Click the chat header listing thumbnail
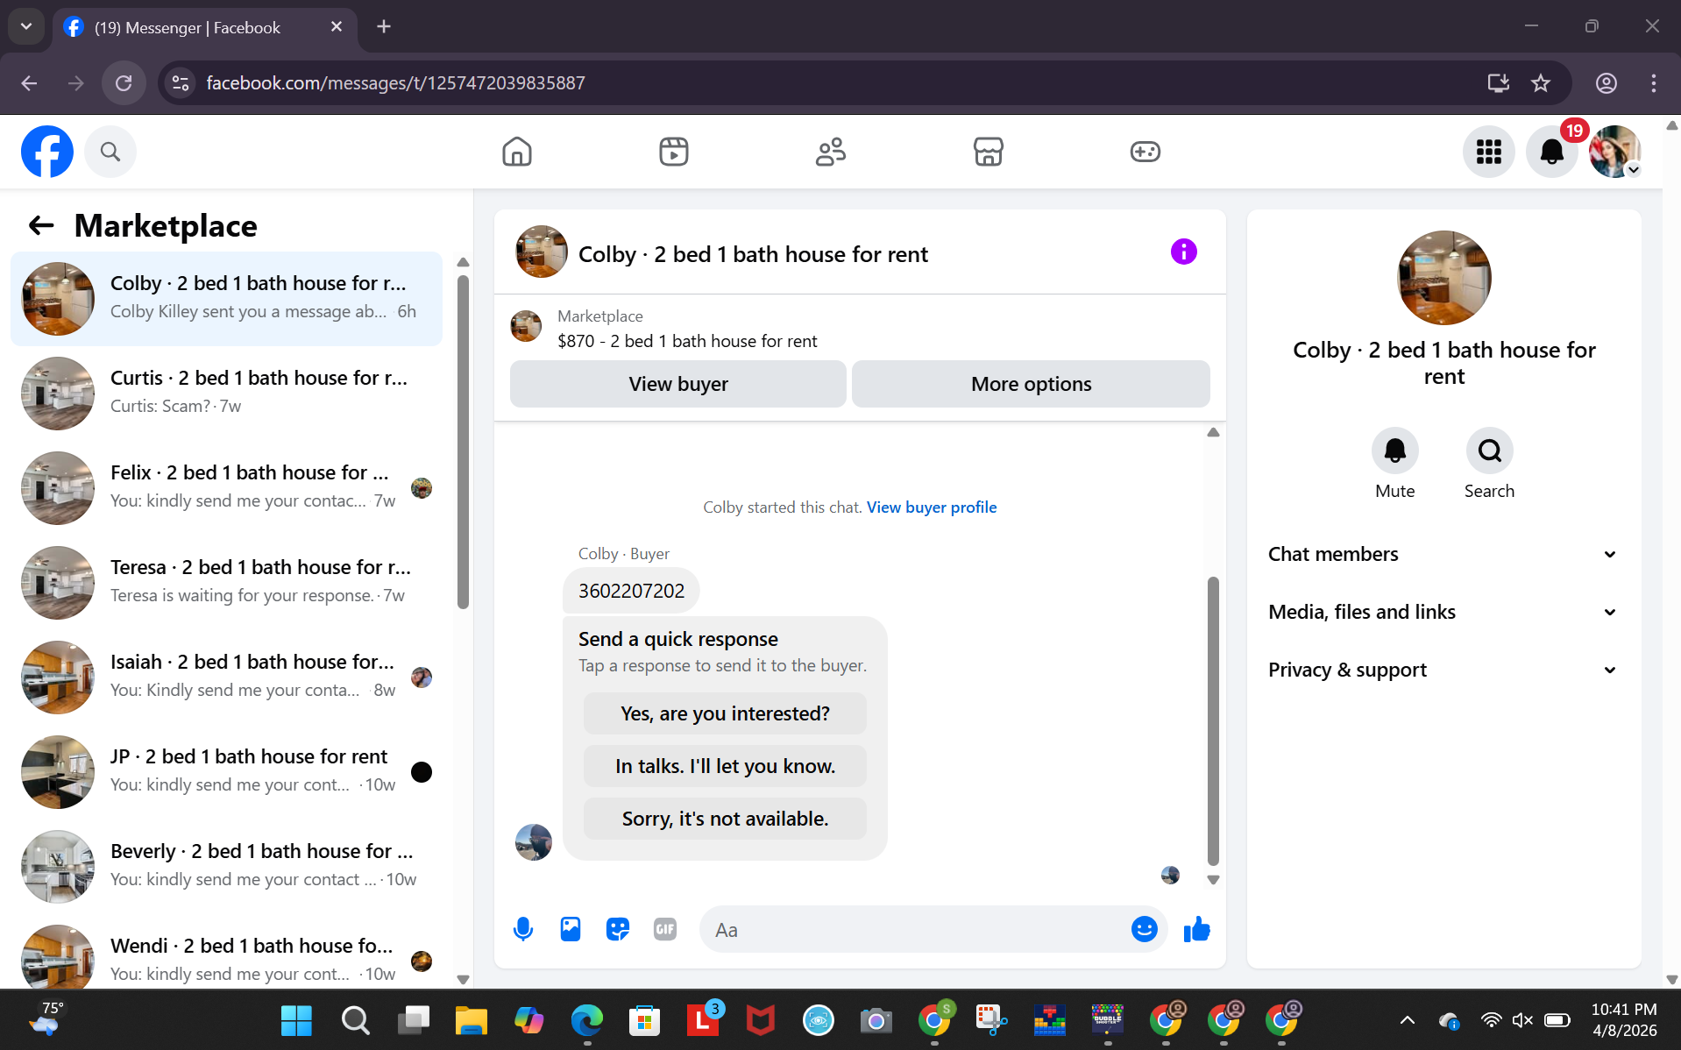 (541, 252)
